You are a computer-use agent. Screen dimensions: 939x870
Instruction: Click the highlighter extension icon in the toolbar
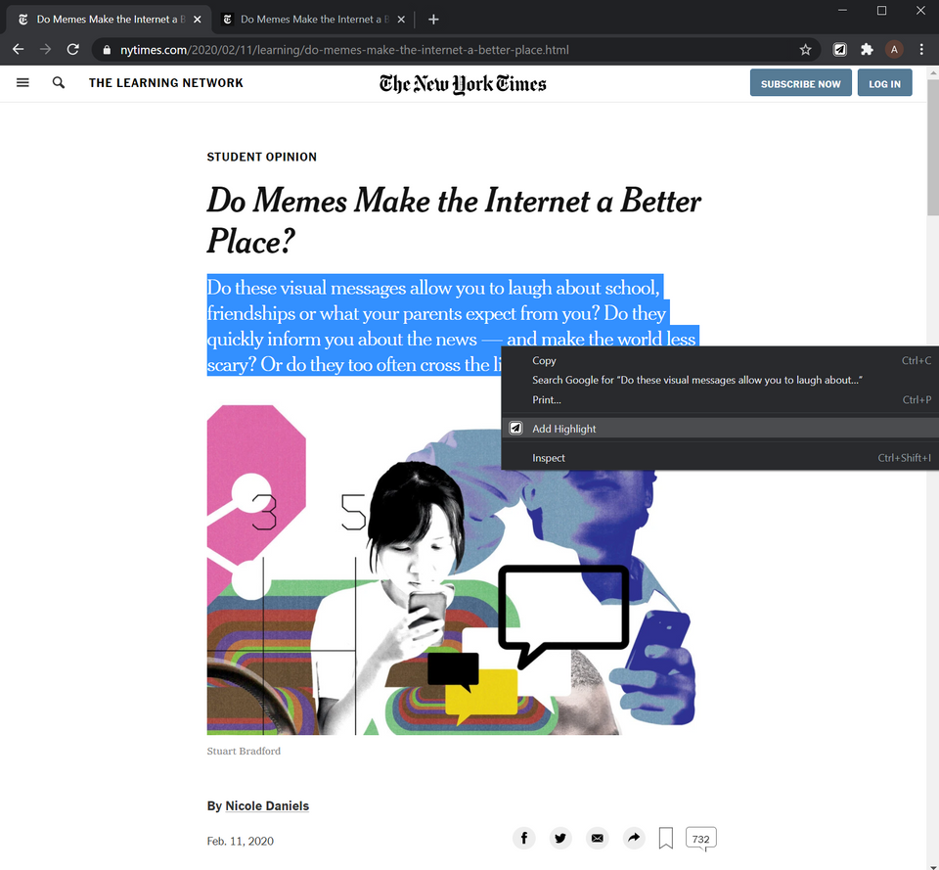tap(838, 49)
